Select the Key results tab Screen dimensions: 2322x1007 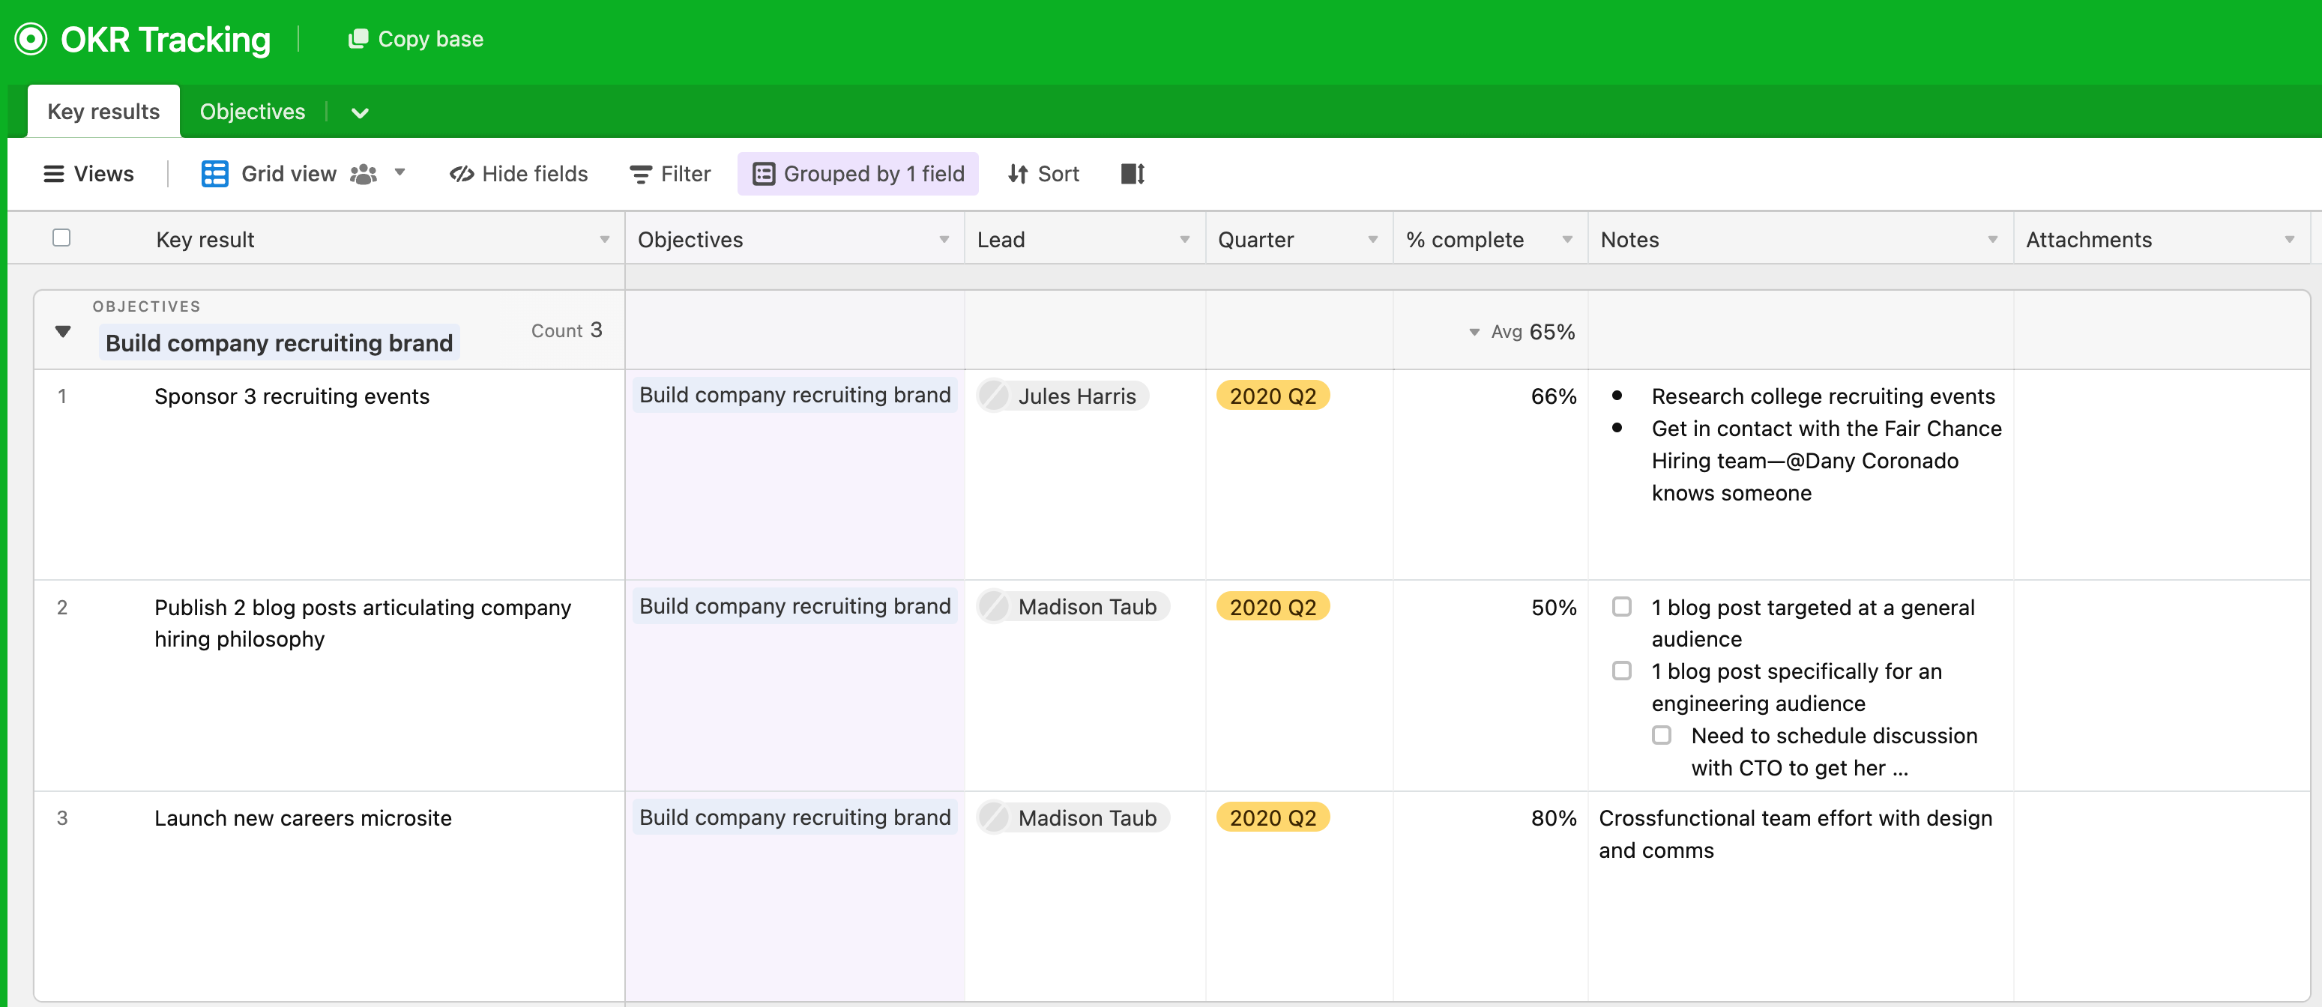103,112
